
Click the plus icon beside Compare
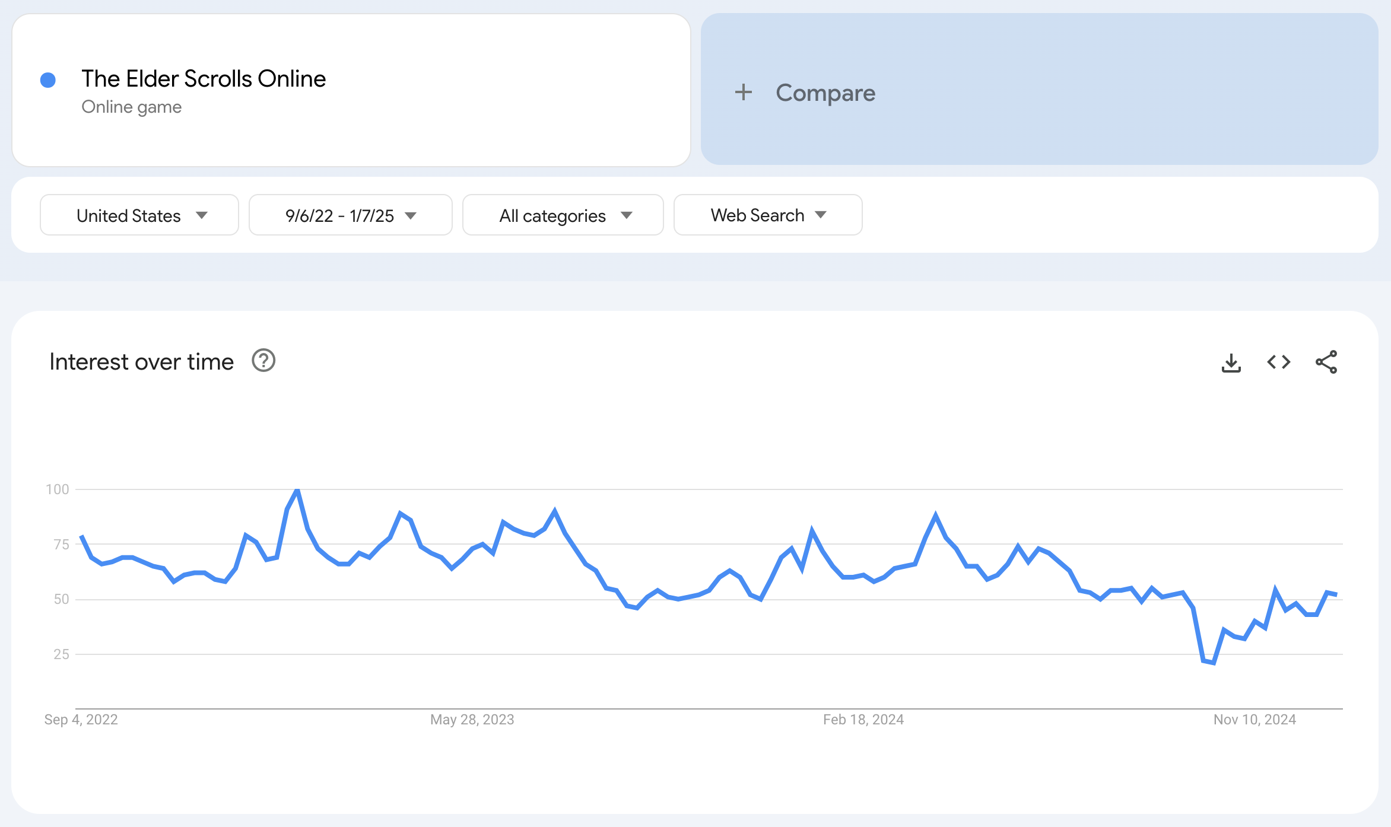point(744,93)
